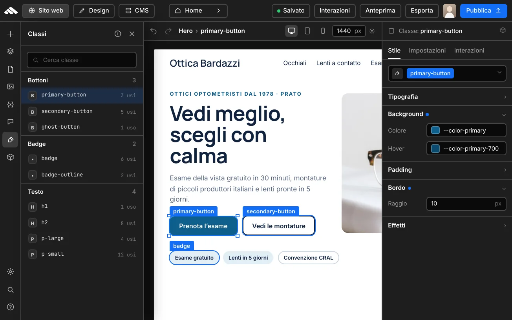Screen dimensions: 512x320
Task: Open the help question mark icon
Action: [11, 307]
